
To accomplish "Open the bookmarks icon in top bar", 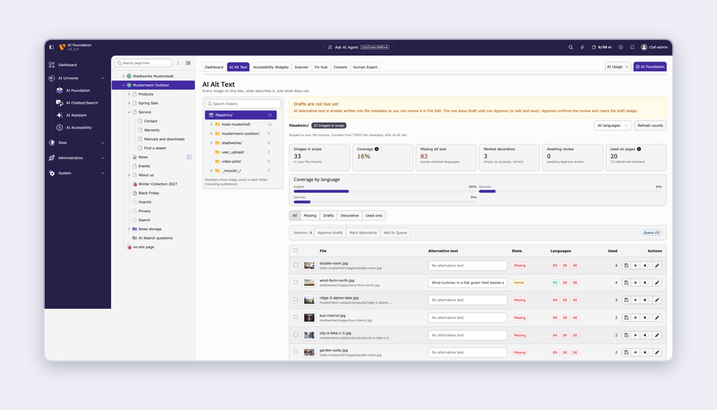I will point(632,47).
